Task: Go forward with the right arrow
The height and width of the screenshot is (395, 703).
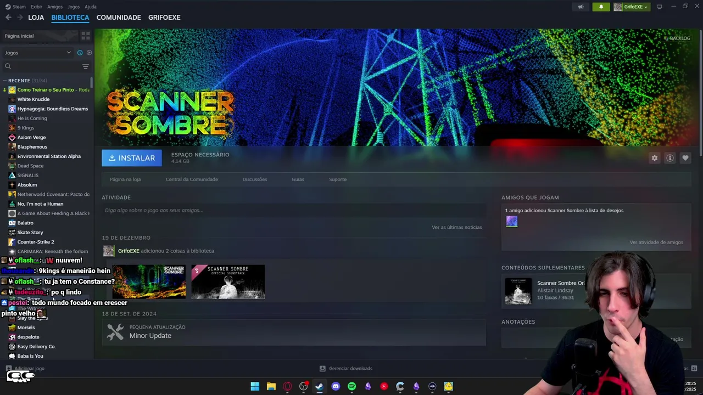Action: point(20,18)
